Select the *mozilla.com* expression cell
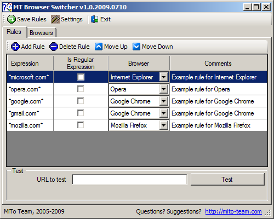274x219 pixels. 30,125
